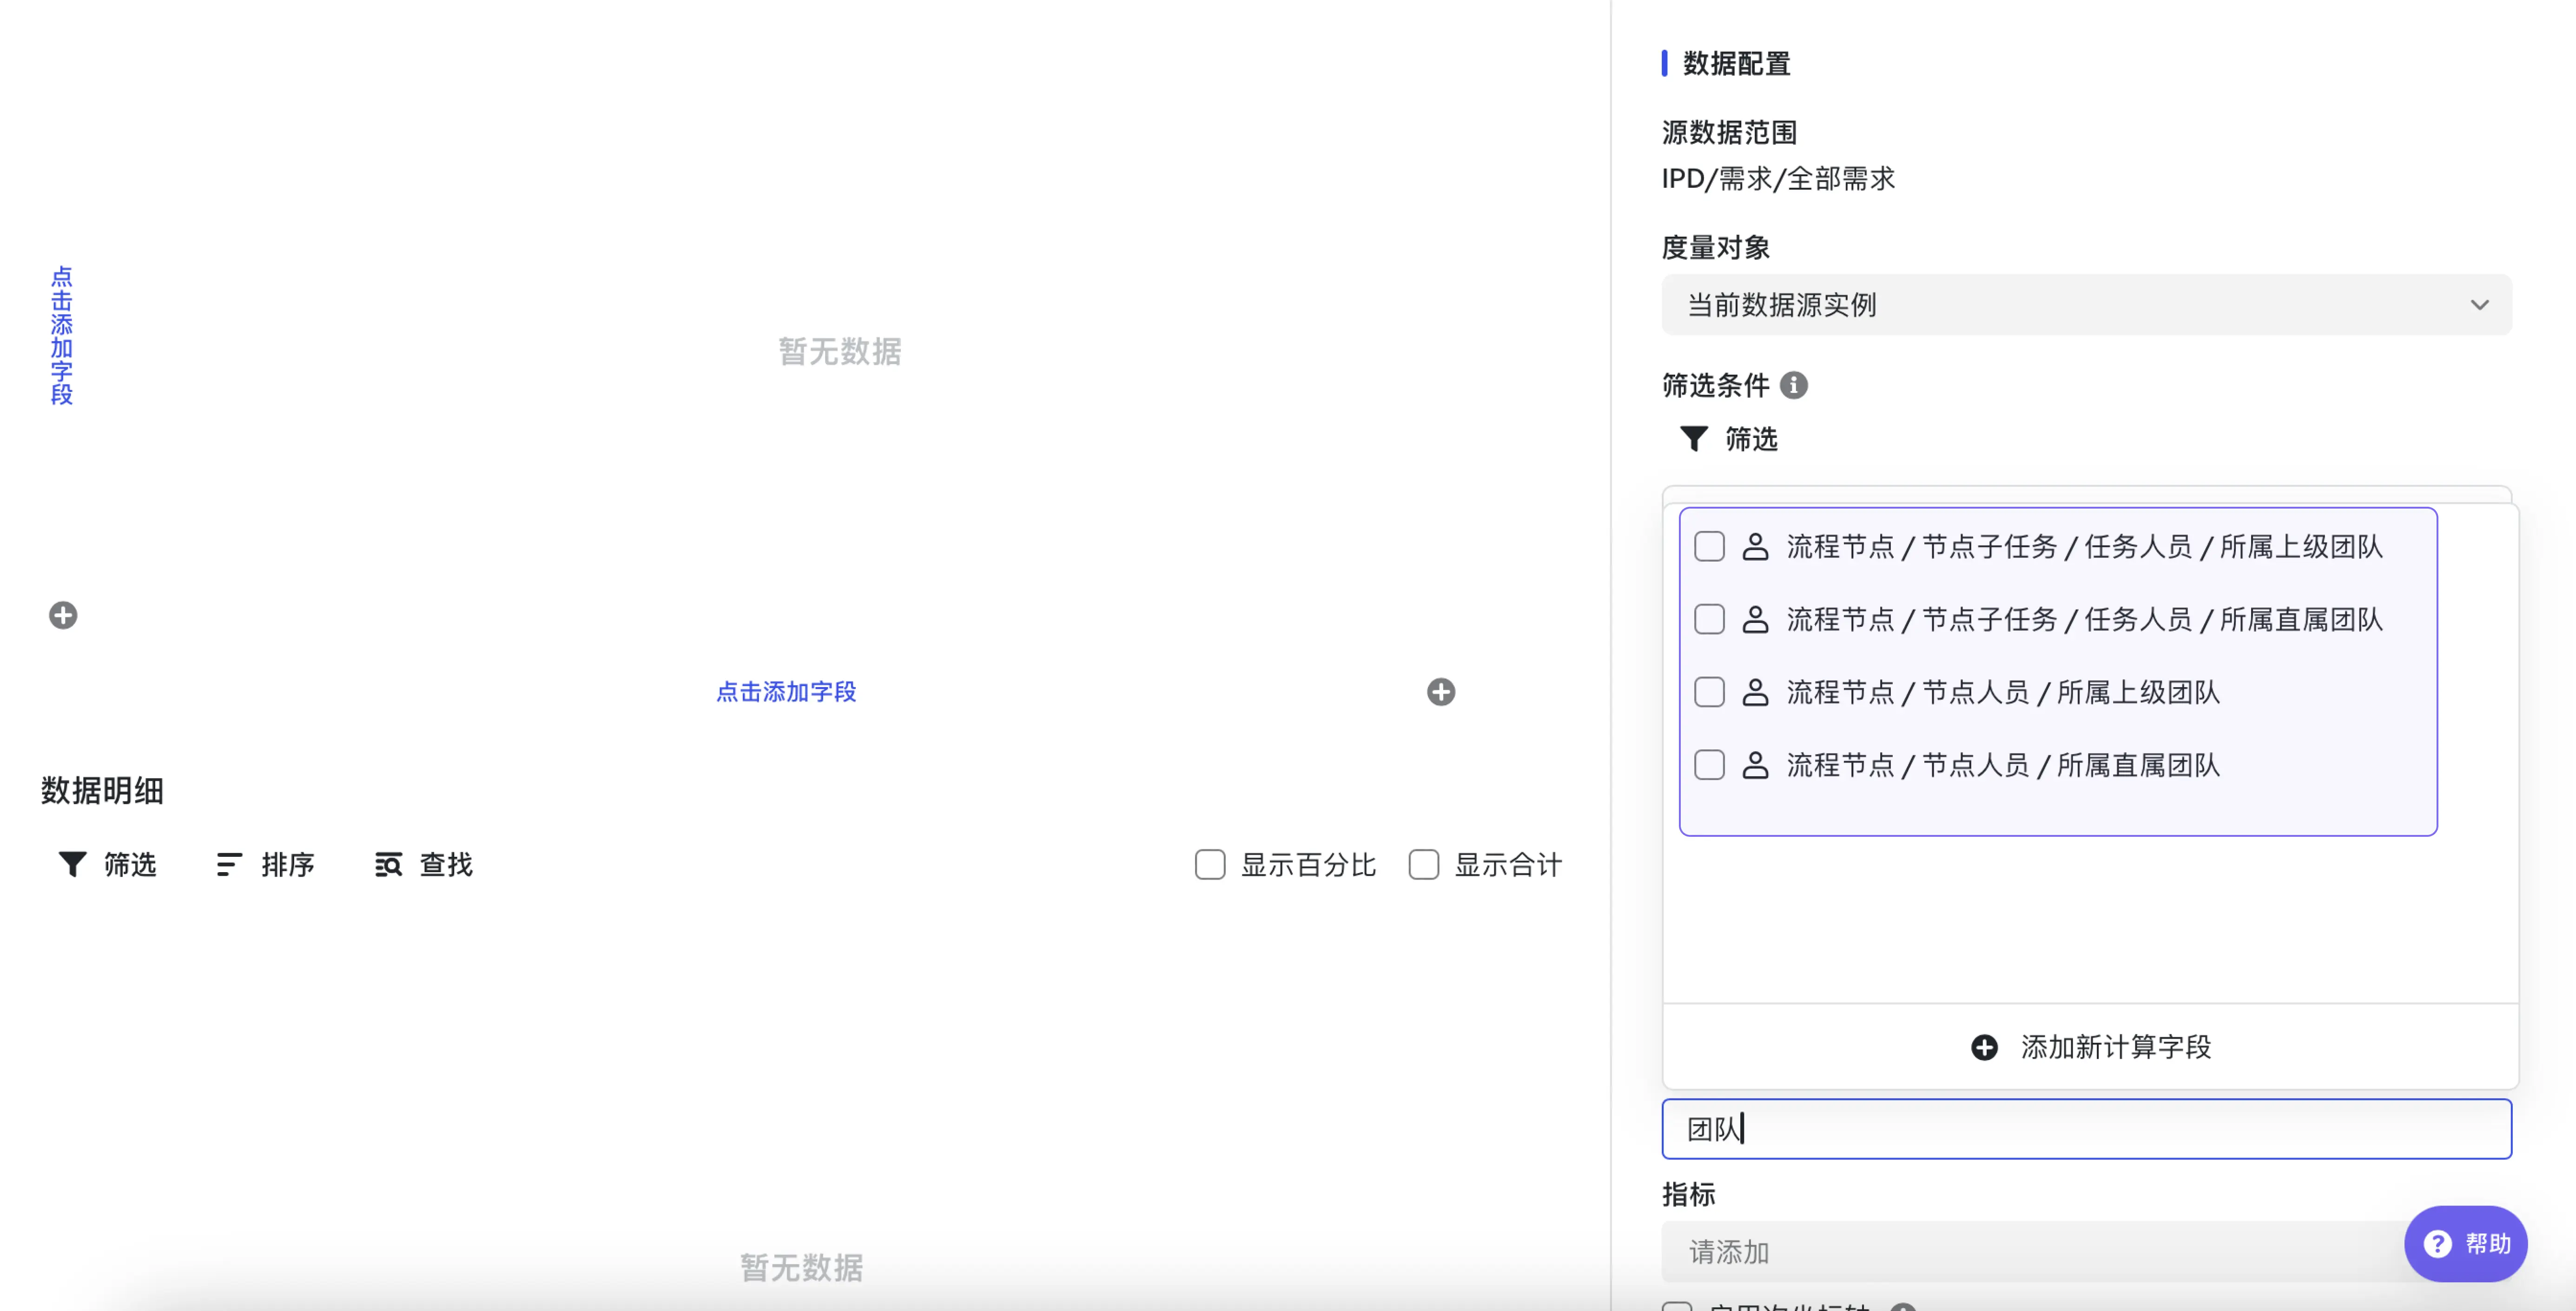Screen dimensions: 2576x1311
Task: Click the plus icon beside 添加新计算字段
Action: 1985,1047
